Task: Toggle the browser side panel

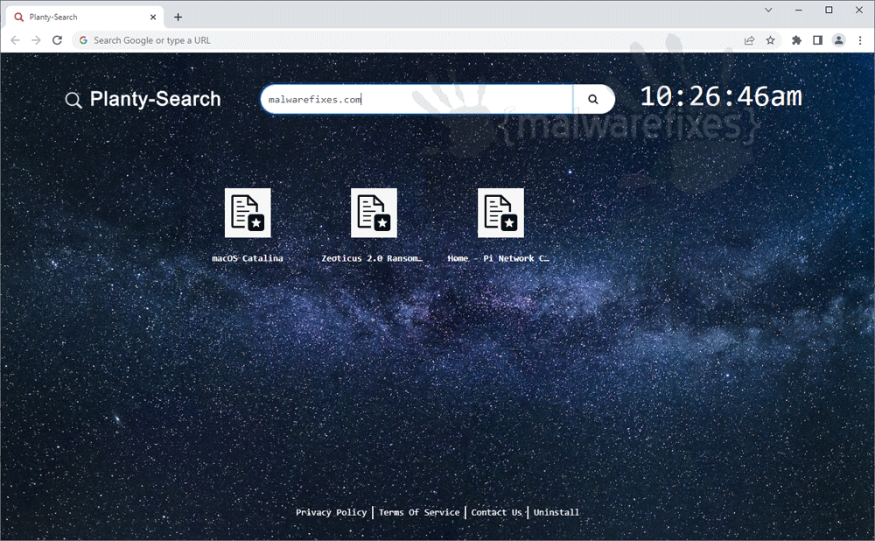Action: pyautogui.click(x=817, y=40)
